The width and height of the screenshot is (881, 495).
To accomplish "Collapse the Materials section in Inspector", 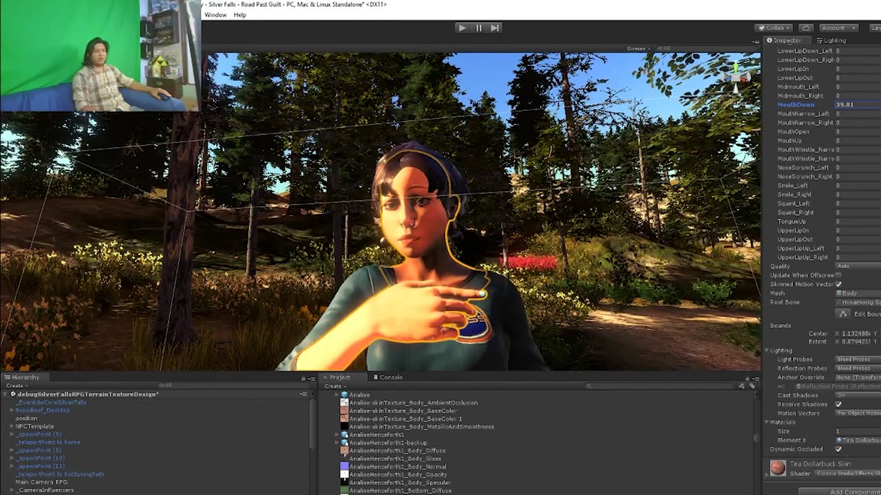I will pyautogui.click(x=767, y=422).
